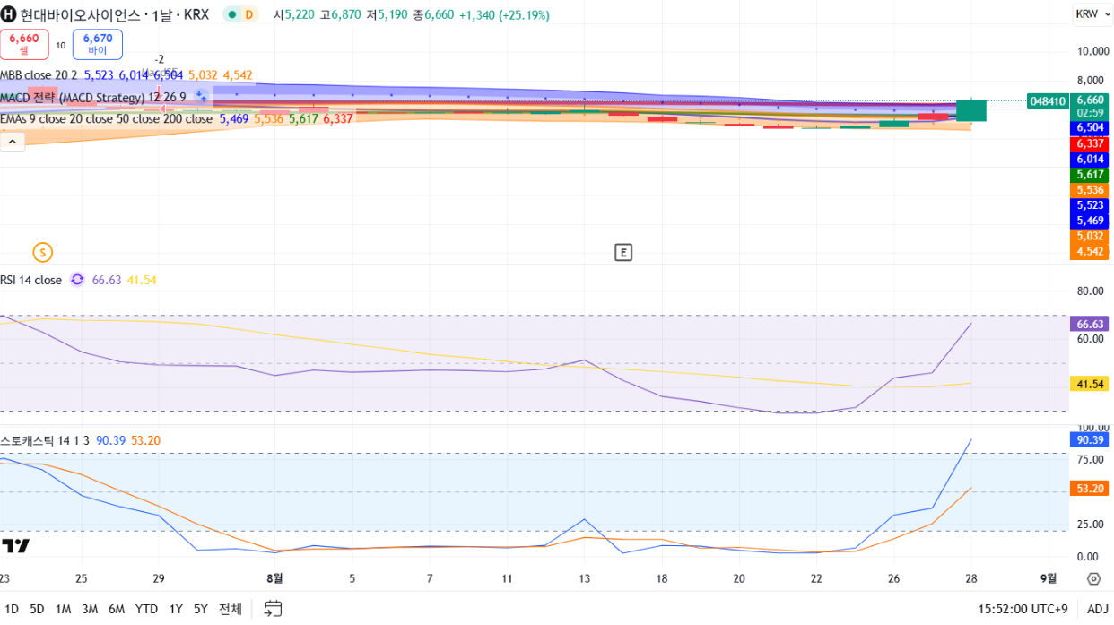Click the 9월 date on the time axis
Viewport: 1114px width, 625px height.
click(1048, 578)
